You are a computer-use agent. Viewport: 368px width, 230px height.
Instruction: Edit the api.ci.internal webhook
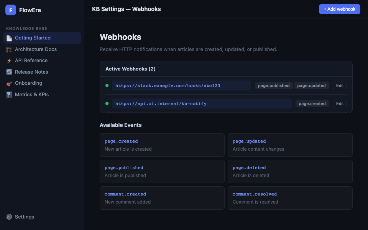(340, 103)
